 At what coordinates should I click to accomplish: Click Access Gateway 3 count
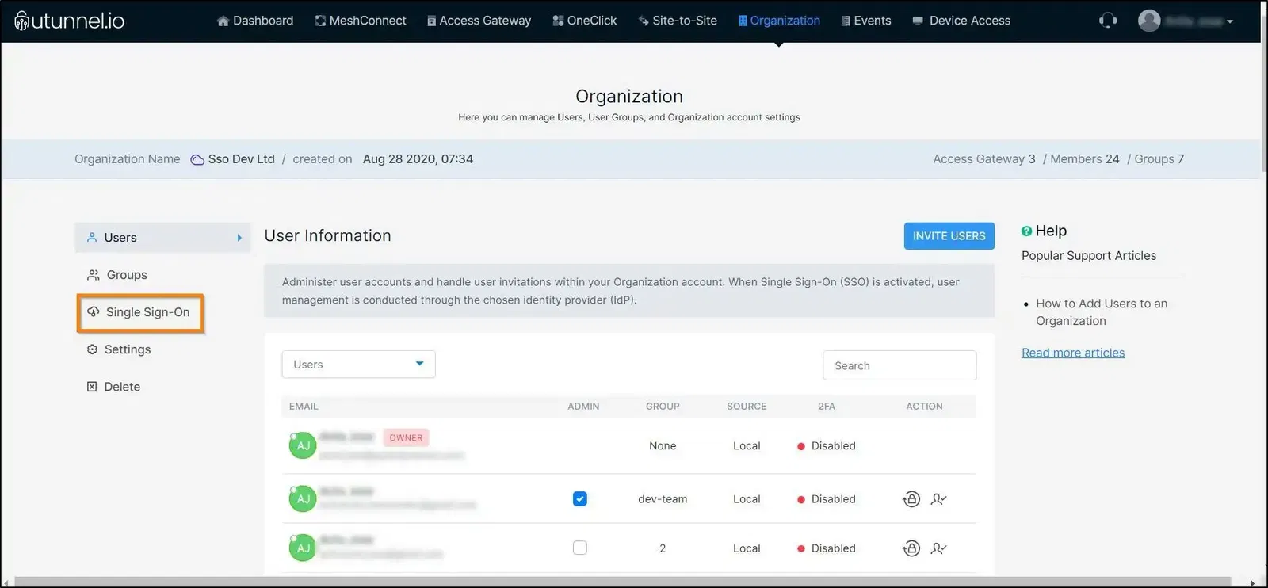984,159
